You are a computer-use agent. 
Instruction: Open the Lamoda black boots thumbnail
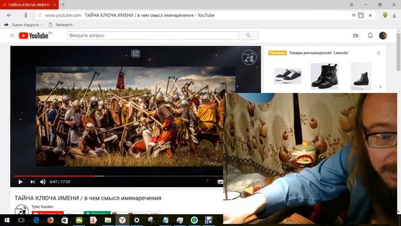coord(325,76)
